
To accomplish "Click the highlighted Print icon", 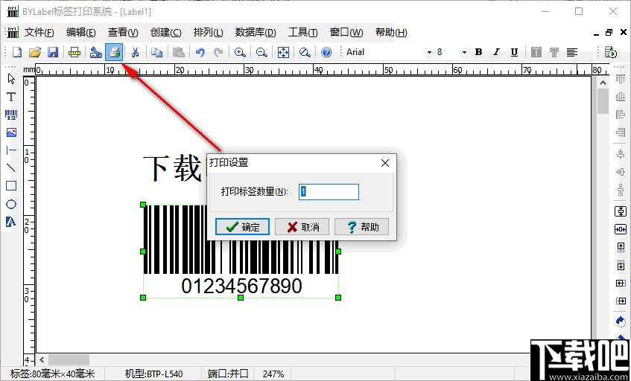I will pos(114,52).
